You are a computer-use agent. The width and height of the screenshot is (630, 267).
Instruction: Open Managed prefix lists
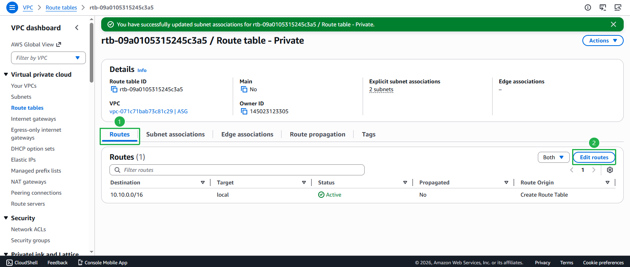pos(36,171)
